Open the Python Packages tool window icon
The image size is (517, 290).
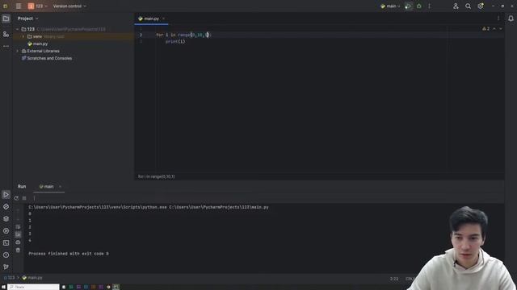[6, 218]
